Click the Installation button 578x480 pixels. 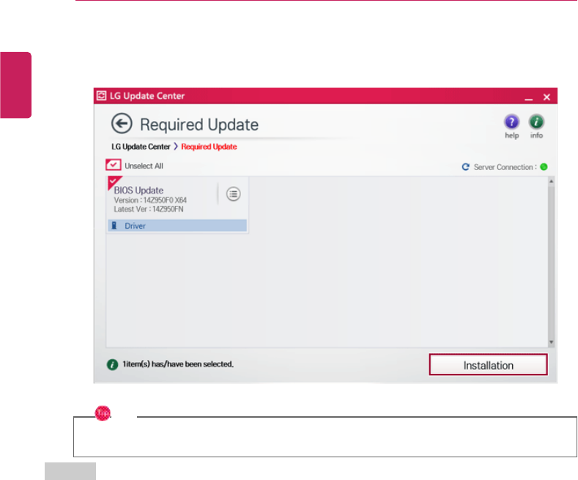(488, 365)
